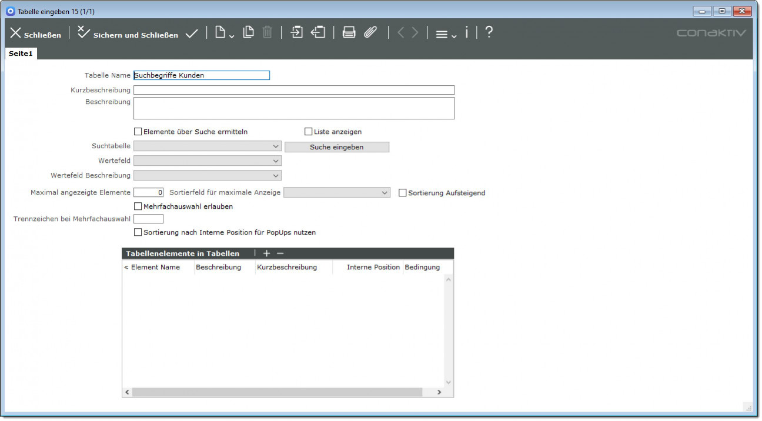Add a table element with plus icon
This screenshot has width=762, height=421.
(x=266, y=253)
